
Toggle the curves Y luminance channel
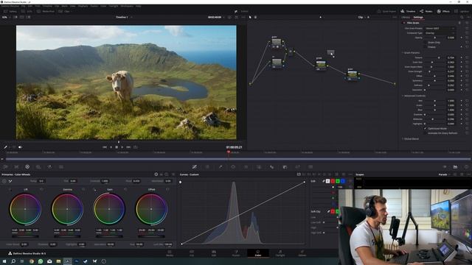(327, 181)
